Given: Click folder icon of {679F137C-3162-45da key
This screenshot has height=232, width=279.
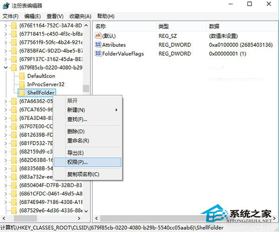Looking at the screenshot, I should [x=14, y=59].
